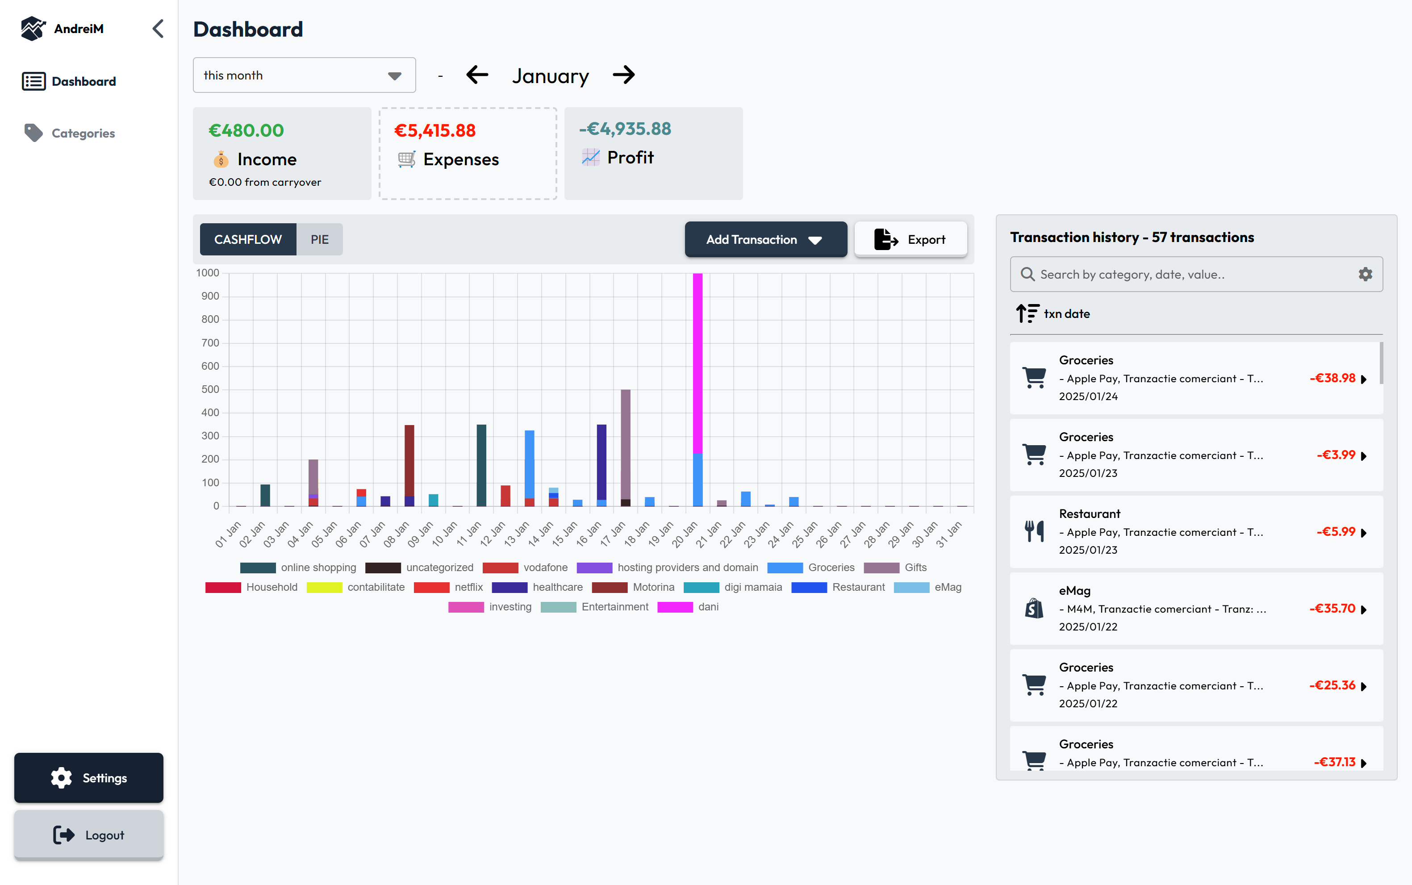This screenshot has width=1412, height=885.
Task: Toggle the uncategorized legend swatch
Action: point(383,568)
